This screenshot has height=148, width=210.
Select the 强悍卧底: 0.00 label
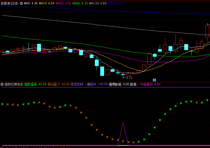(119, 84)
